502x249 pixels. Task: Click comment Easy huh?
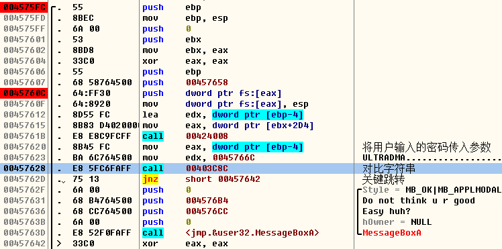386,211
